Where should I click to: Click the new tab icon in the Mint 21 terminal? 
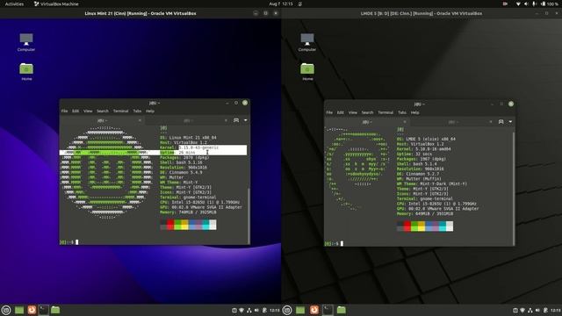236,120
